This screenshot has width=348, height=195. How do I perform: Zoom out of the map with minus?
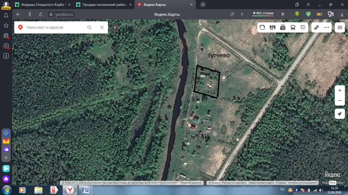(340, 101)
